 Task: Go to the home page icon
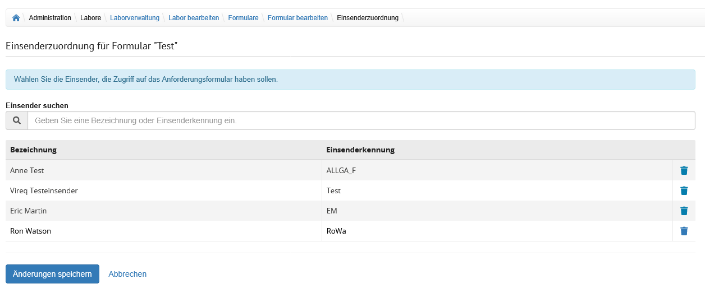pyautogui.click(x=16, y=18)
